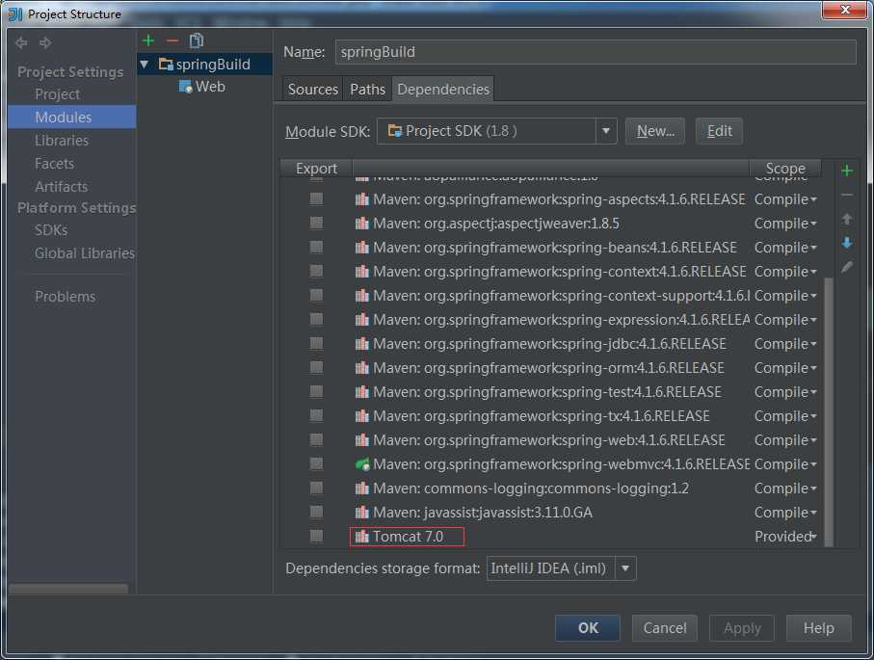This screenshot has height=660, width=874.
Task: Click library icon of spring-beans dependency
Action: click(x=361, y=247)
